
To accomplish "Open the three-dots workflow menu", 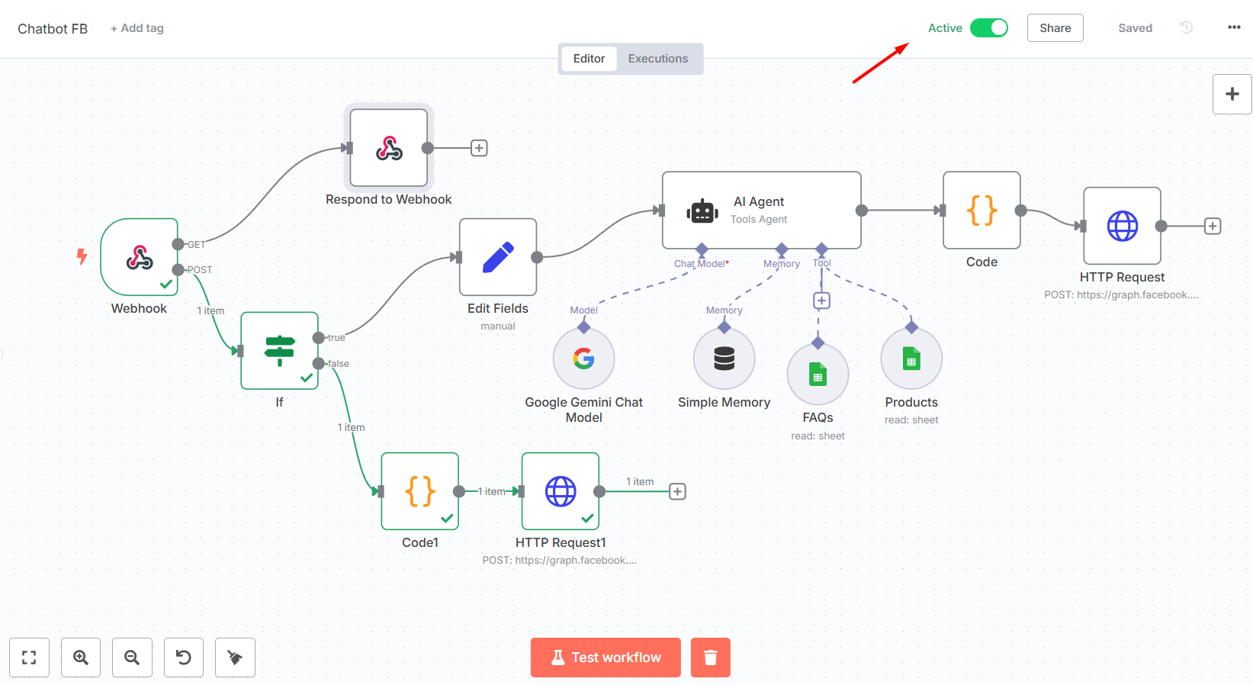I will click(x=1234, y=27).
